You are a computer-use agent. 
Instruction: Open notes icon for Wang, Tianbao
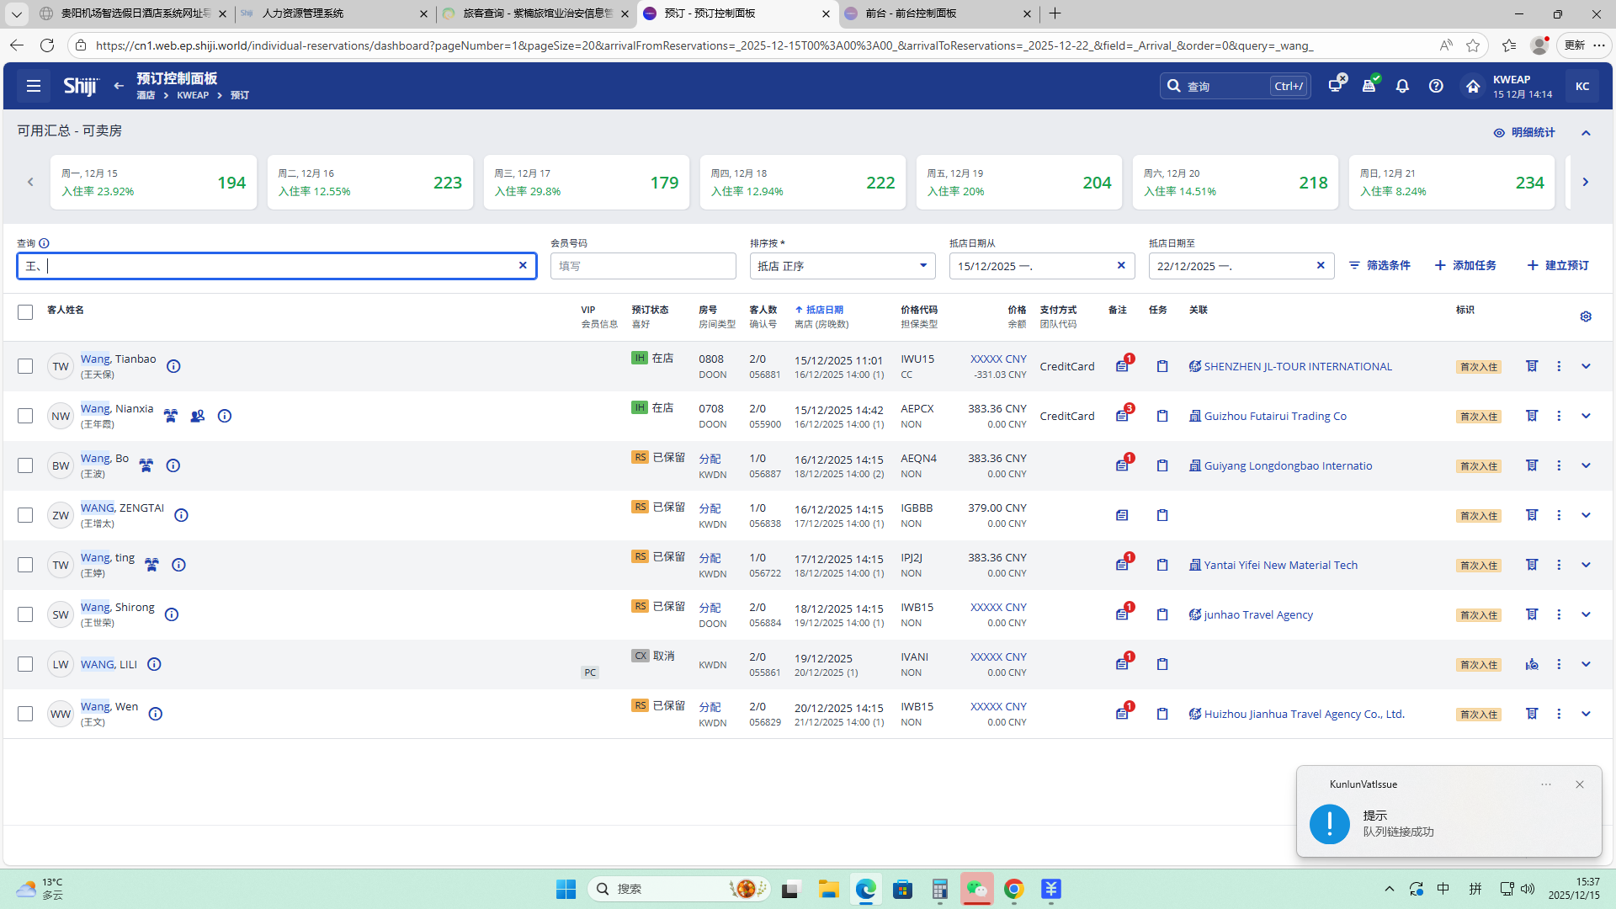[x=1122, y=366]
